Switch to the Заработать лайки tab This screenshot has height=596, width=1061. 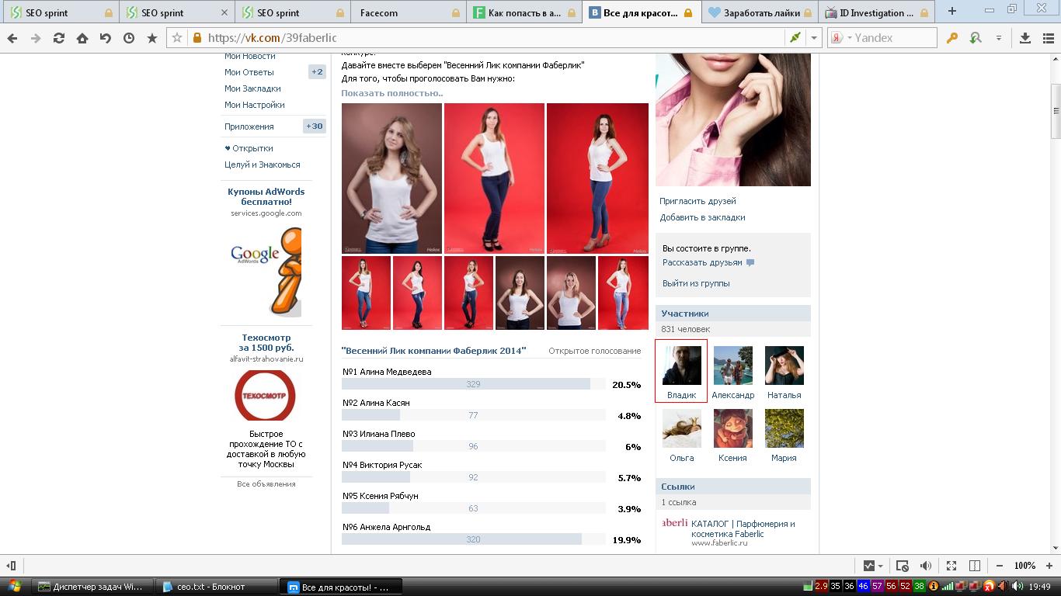click(x=759, y=12)
